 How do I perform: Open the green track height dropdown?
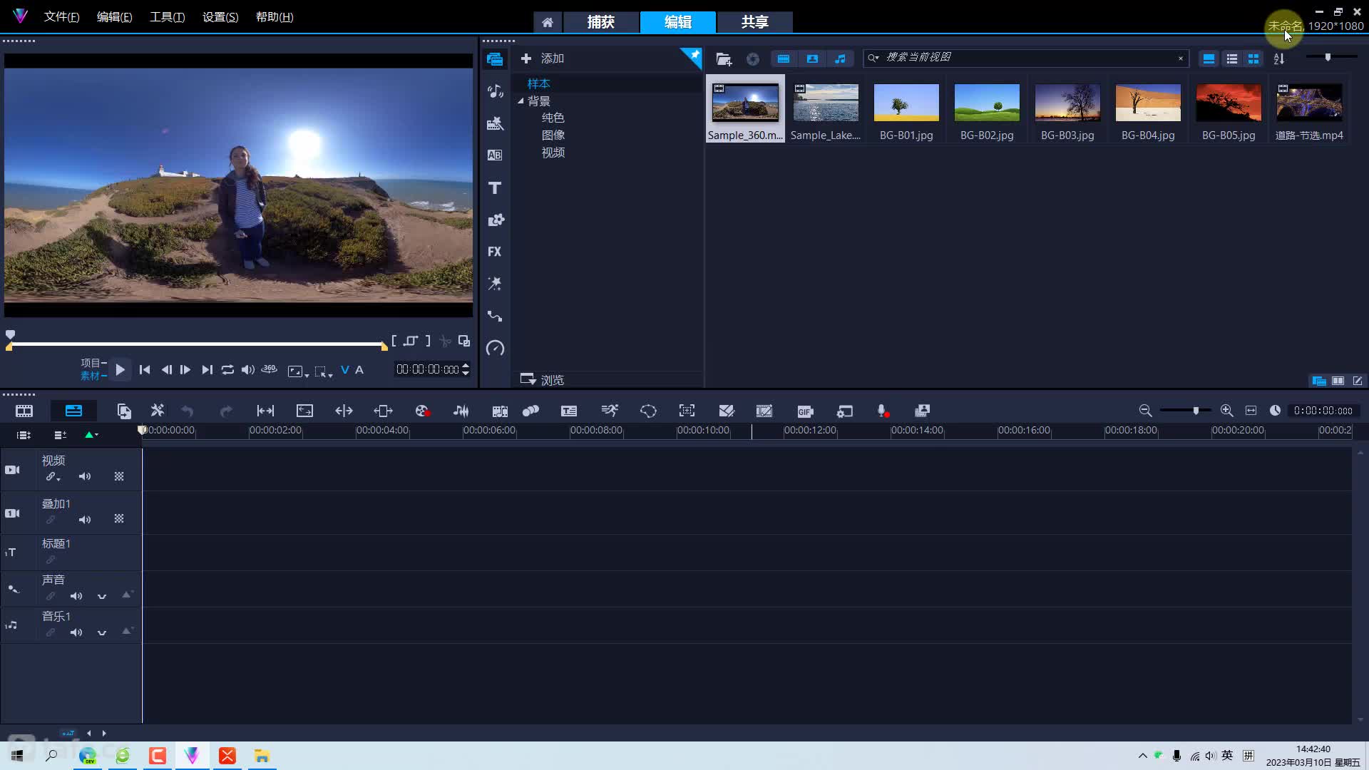pos(91,435)
